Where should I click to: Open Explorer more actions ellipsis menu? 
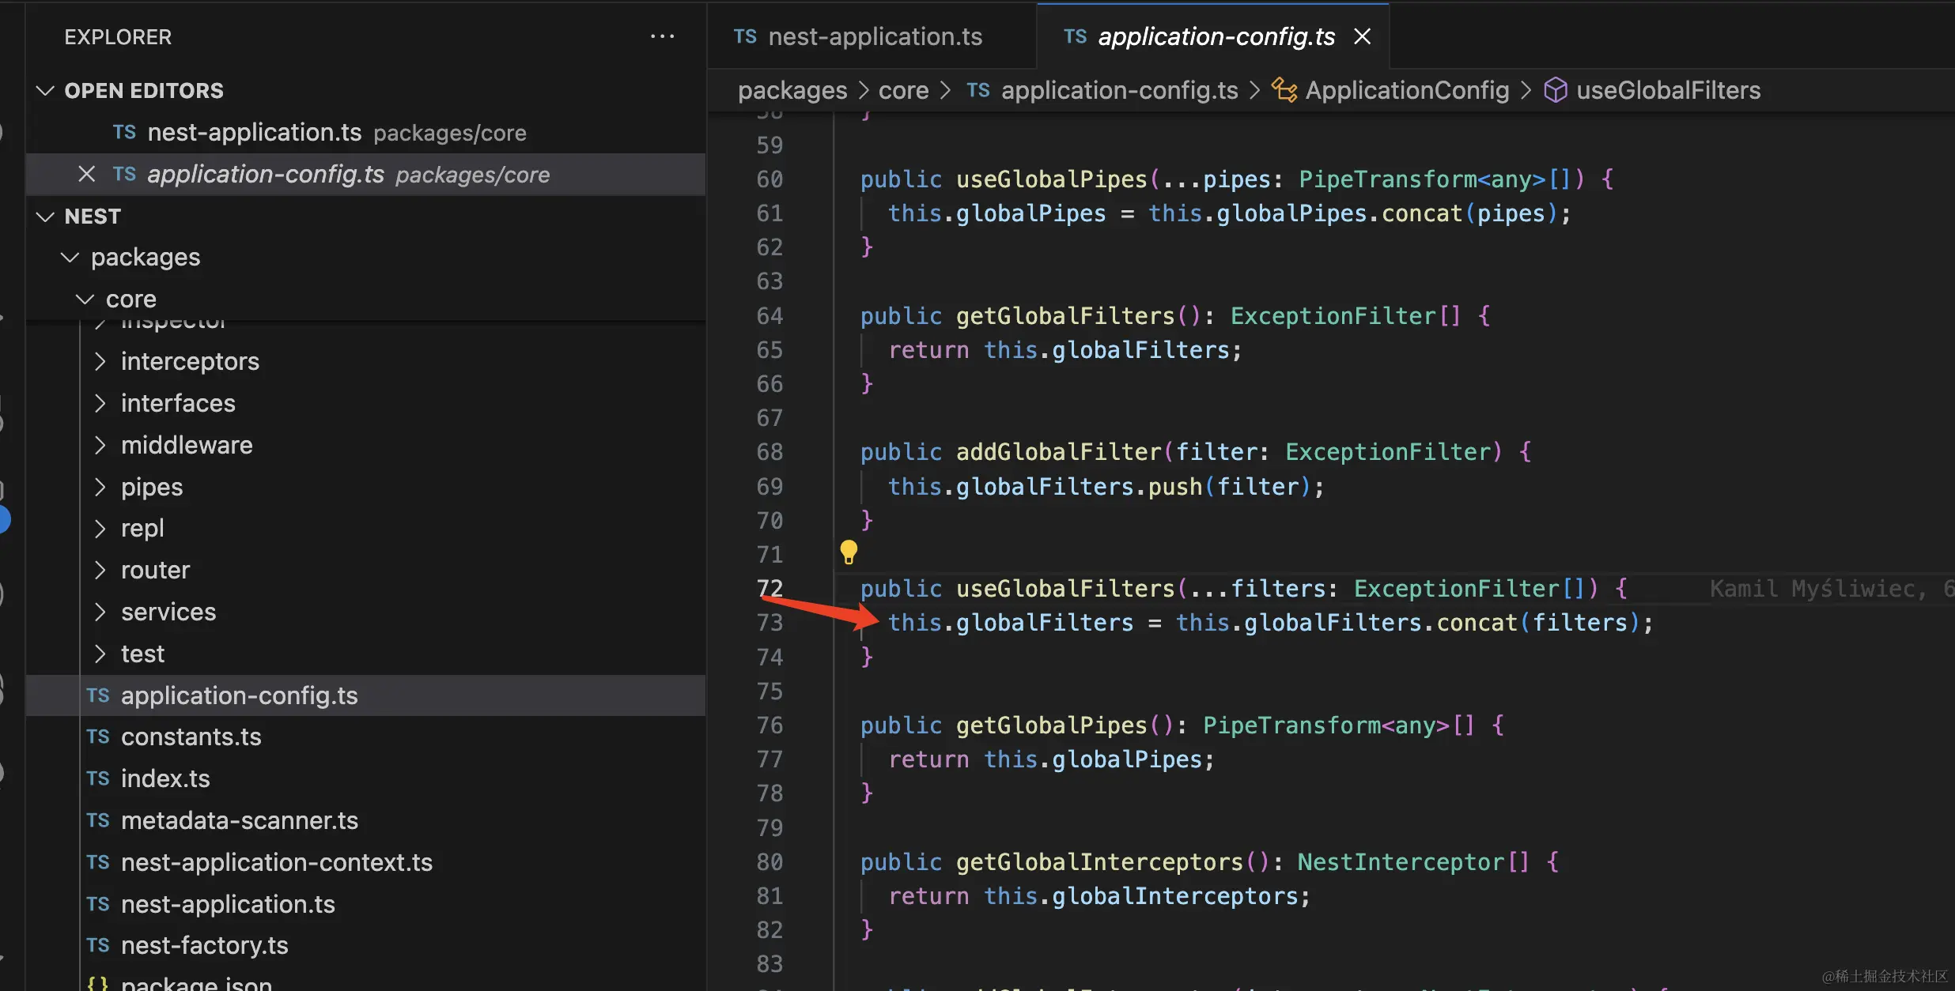click(662, 36)
